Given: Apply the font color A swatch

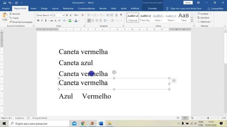Looking at the screenshot, I should [76, 20].
